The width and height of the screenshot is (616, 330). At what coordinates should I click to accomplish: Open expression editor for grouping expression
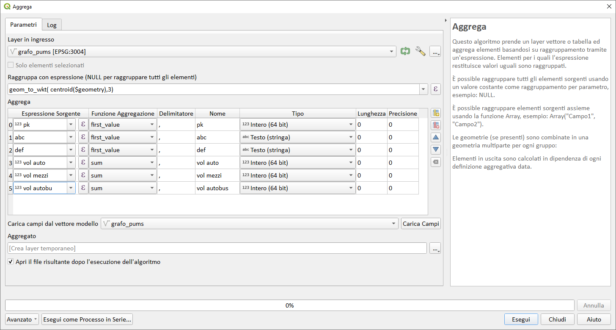tap(435, 89)
